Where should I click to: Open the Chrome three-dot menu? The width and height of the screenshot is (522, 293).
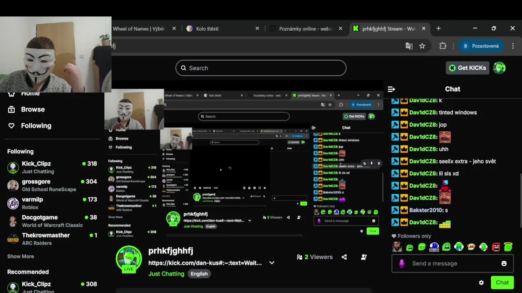pos(513,46)
